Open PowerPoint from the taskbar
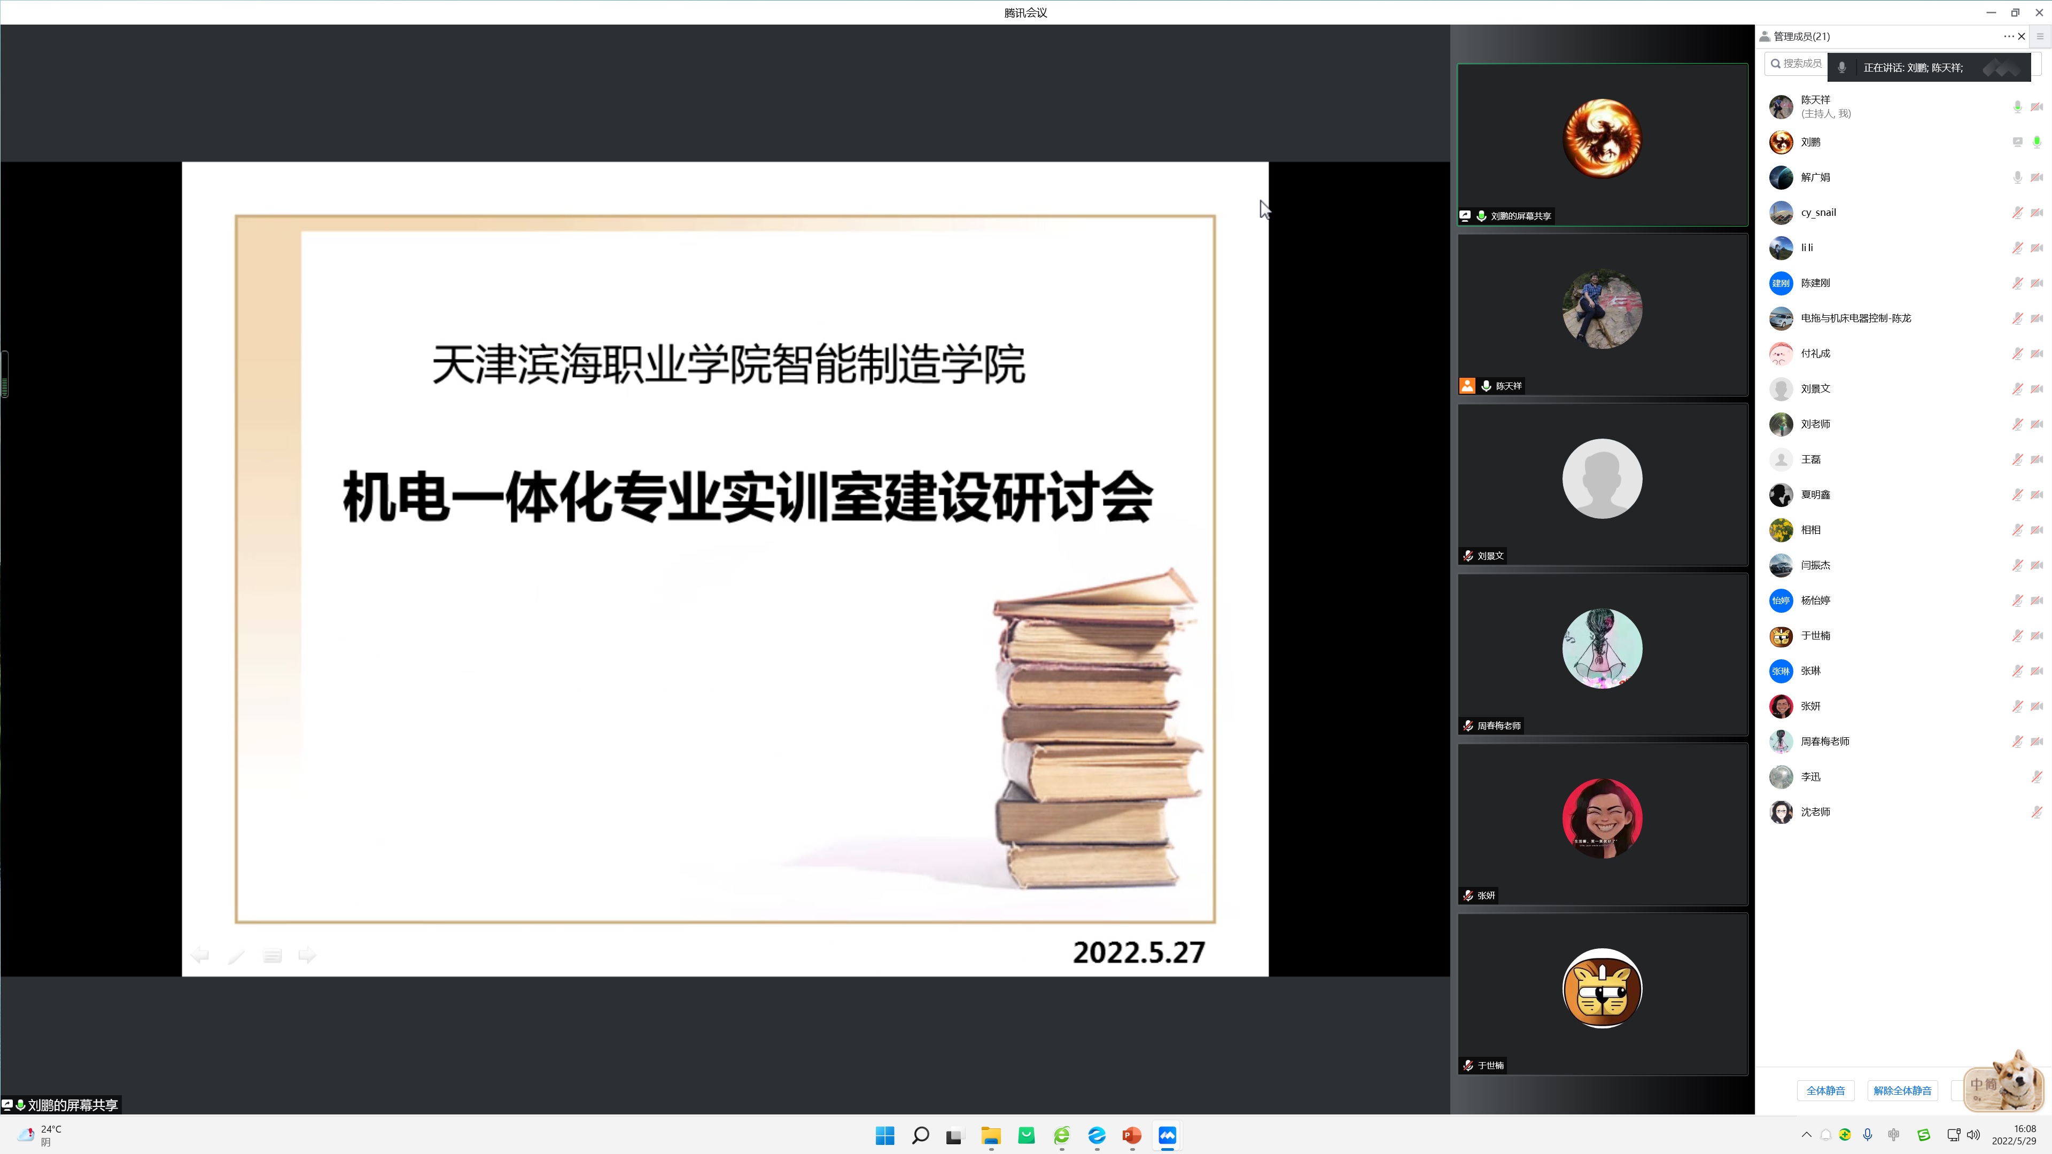Screen dimensions: 2052x1154 [1131, 1136]
